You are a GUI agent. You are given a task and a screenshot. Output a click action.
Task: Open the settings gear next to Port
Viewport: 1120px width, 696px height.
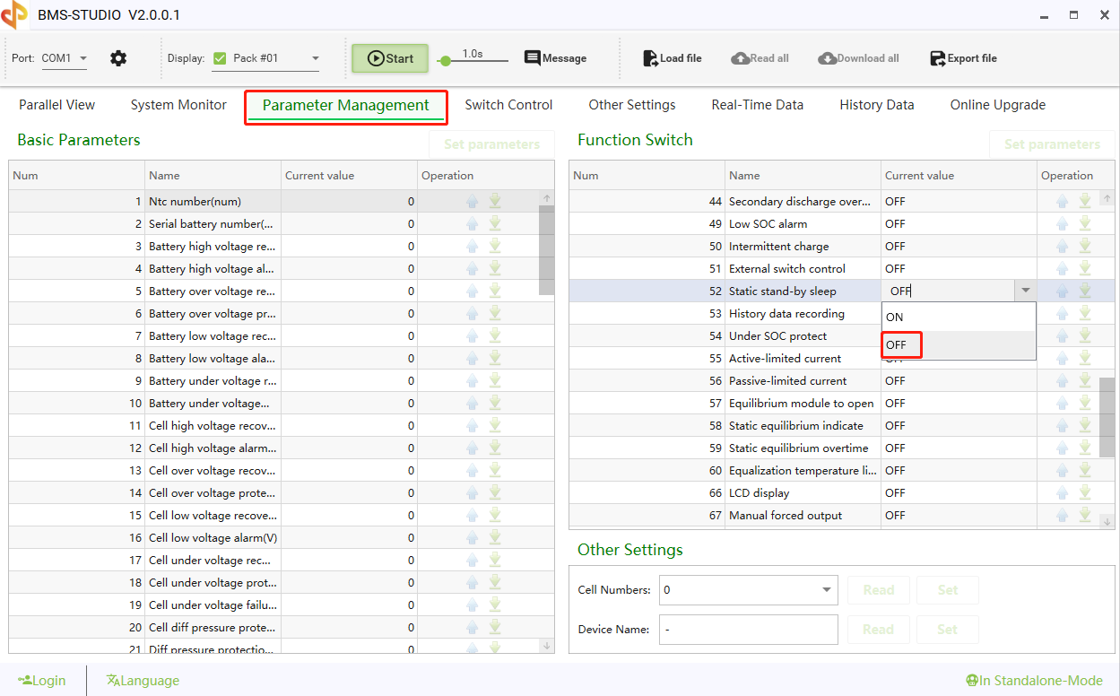click(x=118, y=57)
